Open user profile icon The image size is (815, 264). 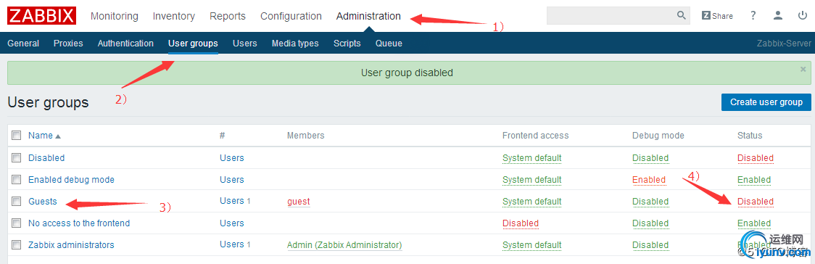pos(777,15)
